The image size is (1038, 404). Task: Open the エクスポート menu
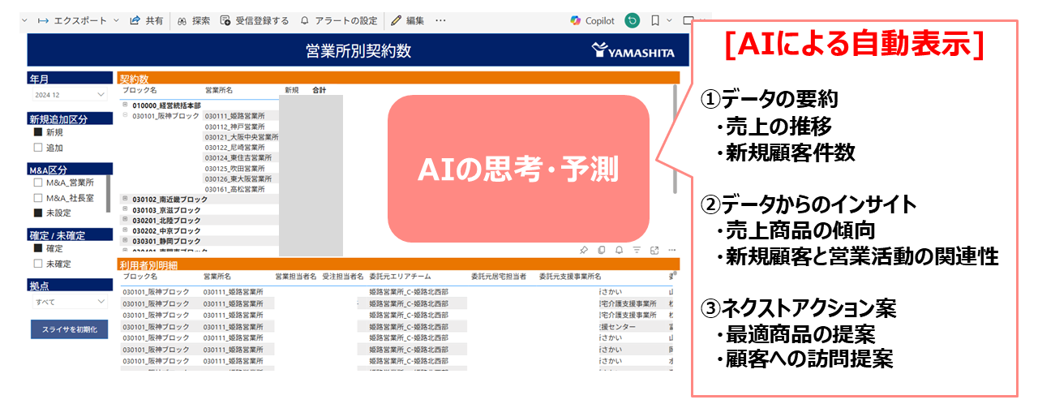coord(79,20)
